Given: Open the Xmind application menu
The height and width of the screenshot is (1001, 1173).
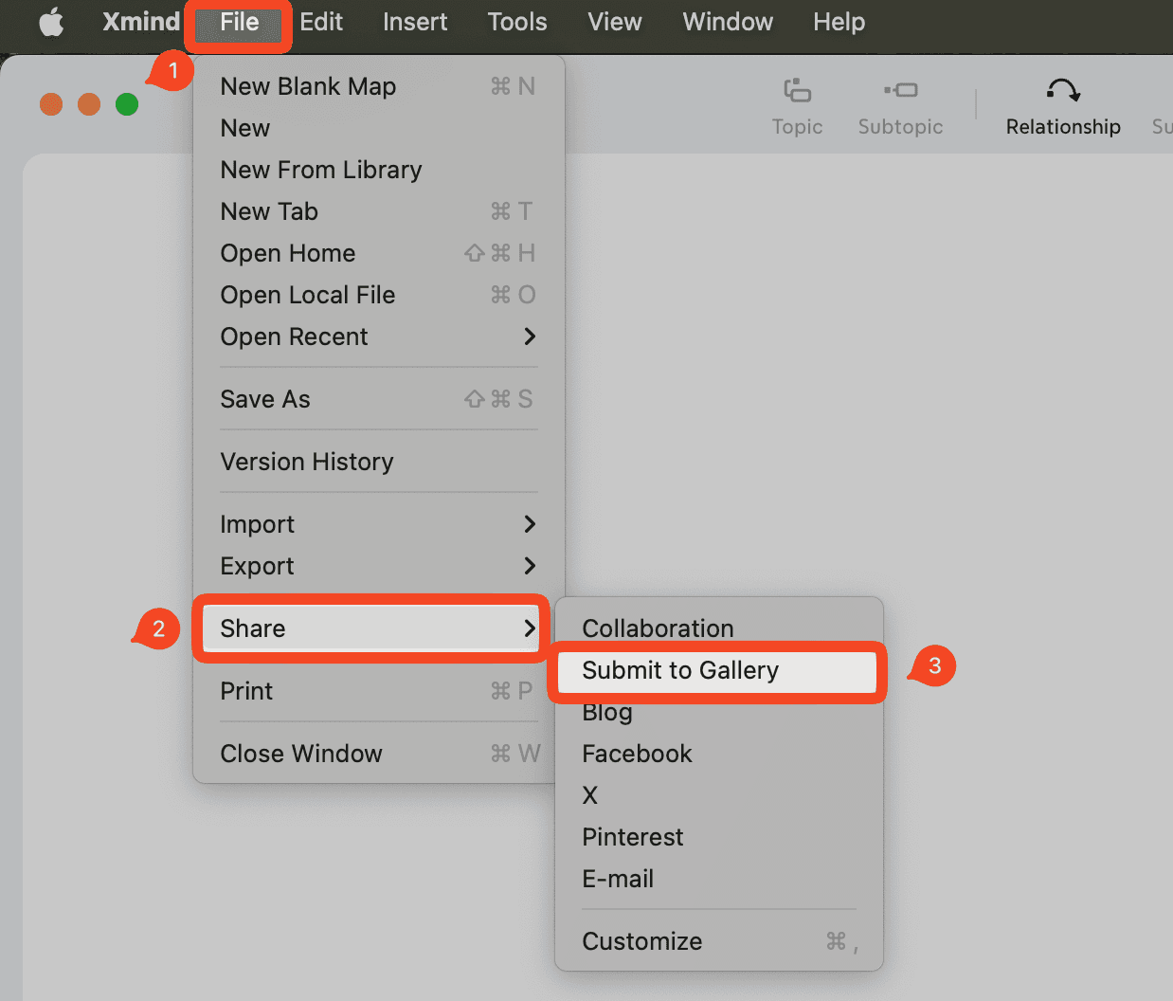Looking at the screenshot, I should pyautogui.click(x=141, y=22).
